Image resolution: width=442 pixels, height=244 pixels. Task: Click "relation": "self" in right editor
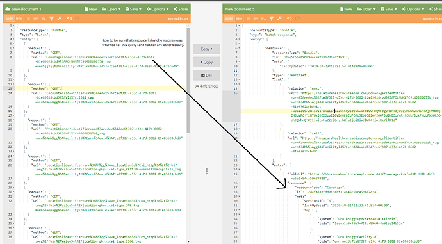(305, 134)
